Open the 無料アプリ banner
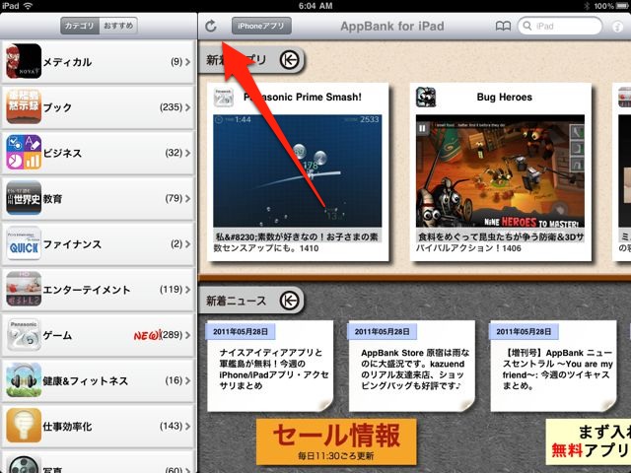The image size is (631, 473). point(589,442)
